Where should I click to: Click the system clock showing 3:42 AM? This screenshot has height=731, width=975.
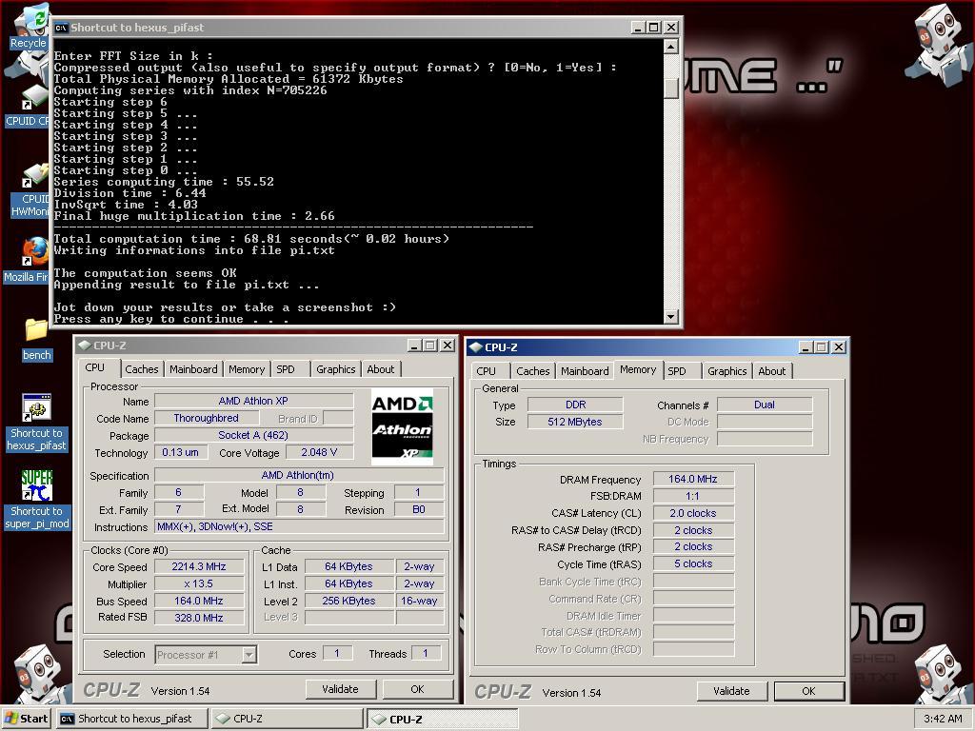click(x=943, y=719)
